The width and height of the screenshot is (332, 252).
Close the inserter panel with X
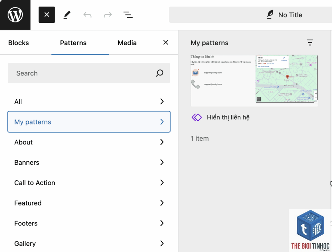[x=166, y=42]
